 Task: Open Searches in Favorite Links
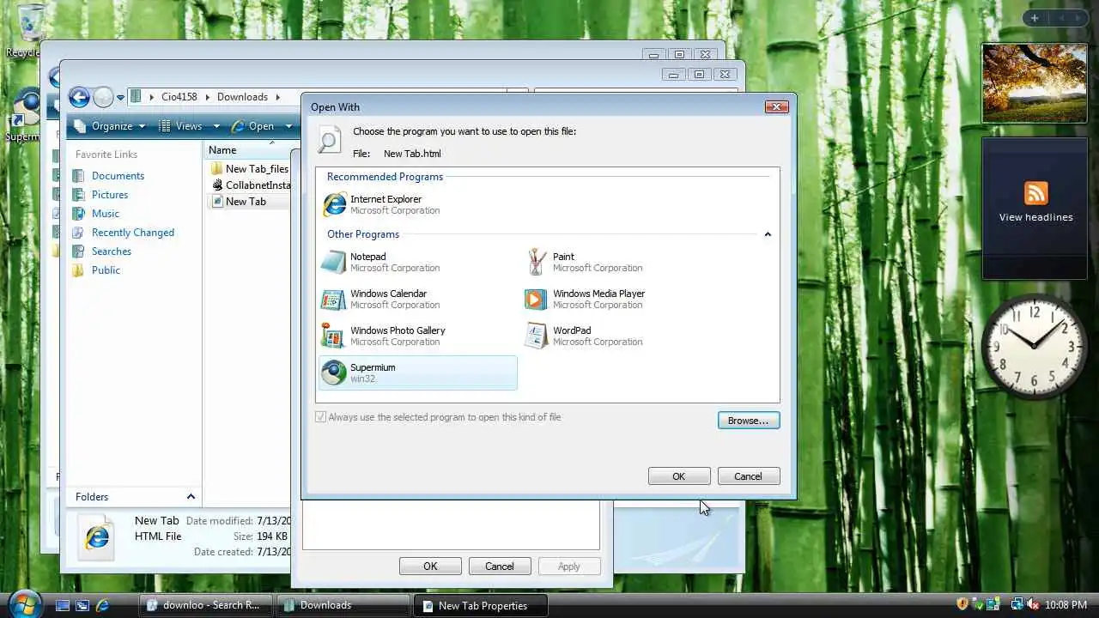tap(112, 251)
